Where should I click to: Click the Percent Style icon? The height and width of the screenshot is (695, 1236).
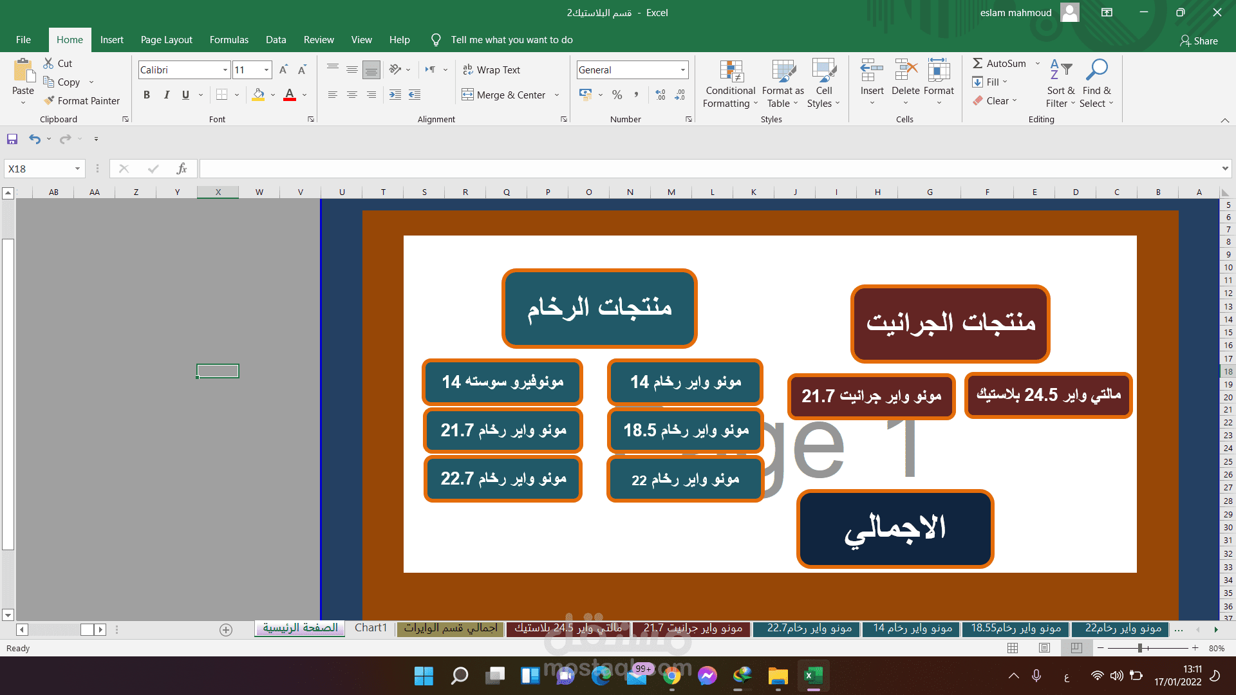[x=617, y=95]
